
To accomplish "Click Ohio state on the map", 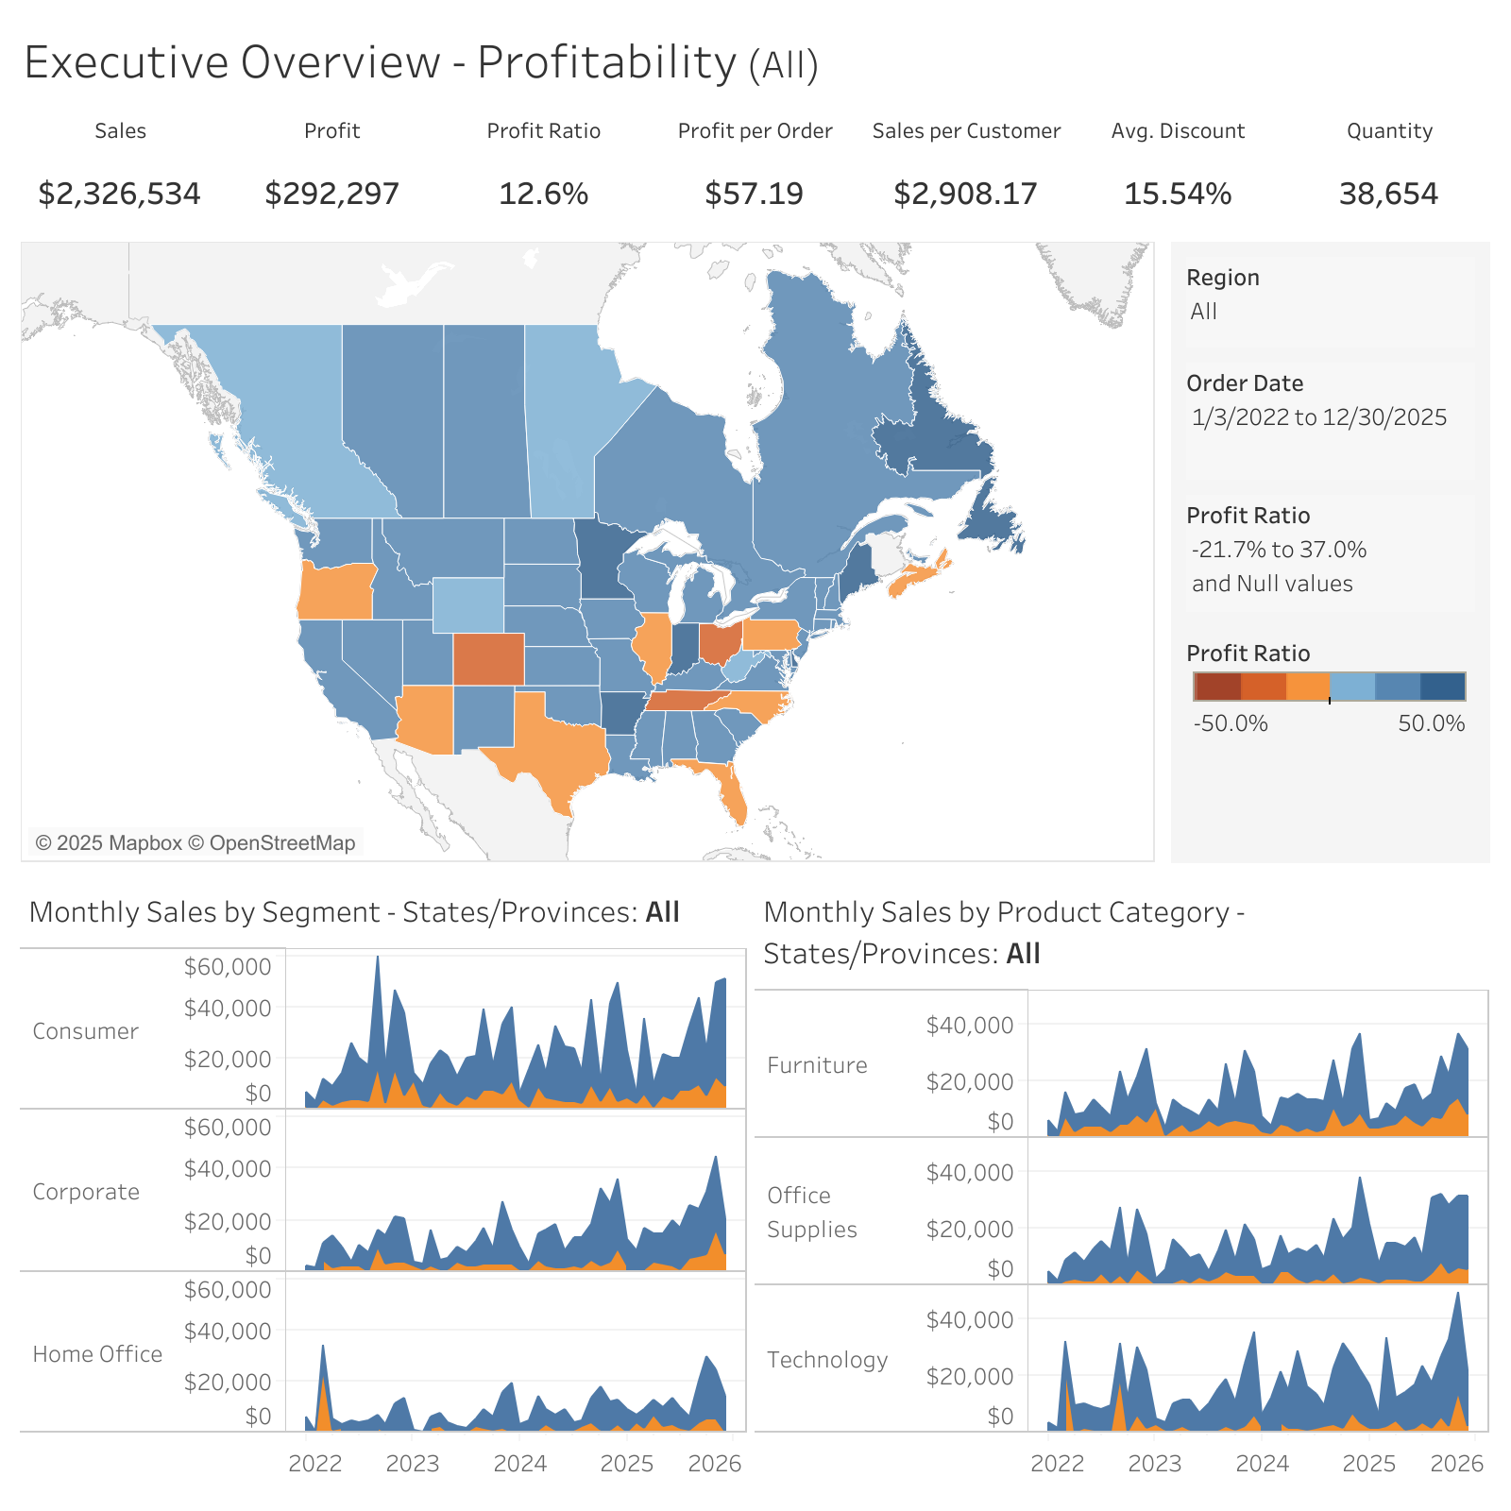I will coord(721,643).
